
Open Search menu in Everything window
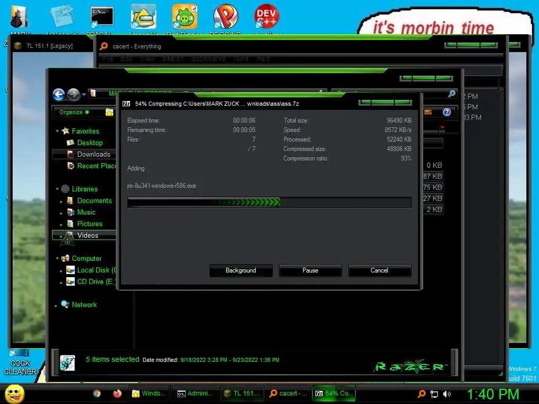click(x=173, y=59)
